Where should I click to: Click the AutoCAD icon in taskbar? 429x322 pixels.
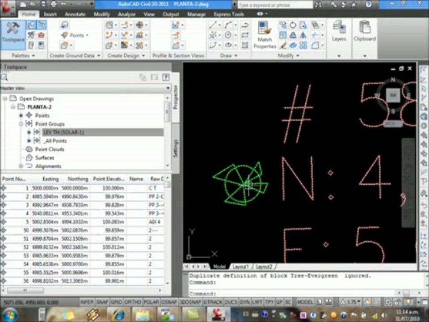218,314
